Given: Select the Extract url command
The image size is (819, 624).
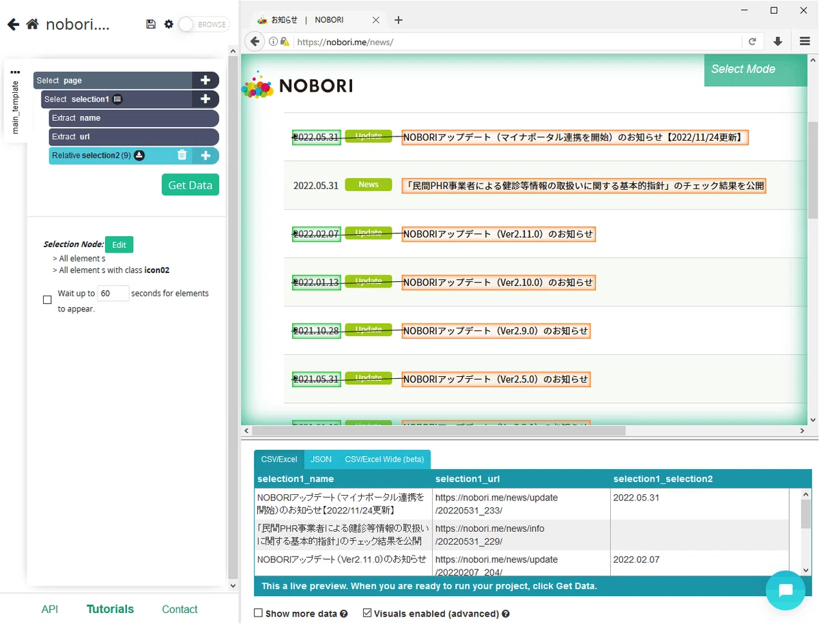Looking at the screenshot, I should click(x=134, y=137).
